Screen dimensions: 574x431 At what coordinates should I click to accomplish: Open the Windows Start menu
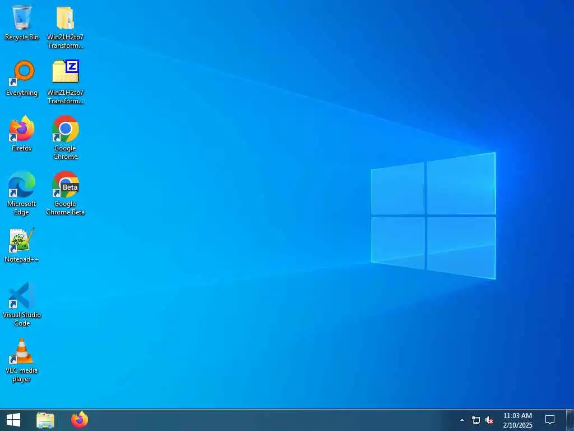13,420
